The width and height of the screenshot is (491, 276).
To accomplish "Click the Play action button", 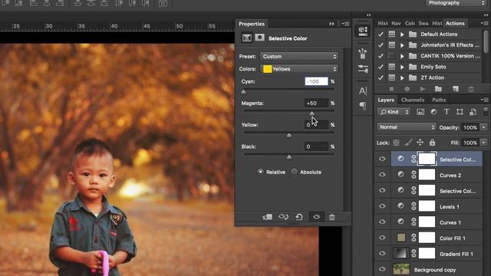I will [x=423, y=89].
